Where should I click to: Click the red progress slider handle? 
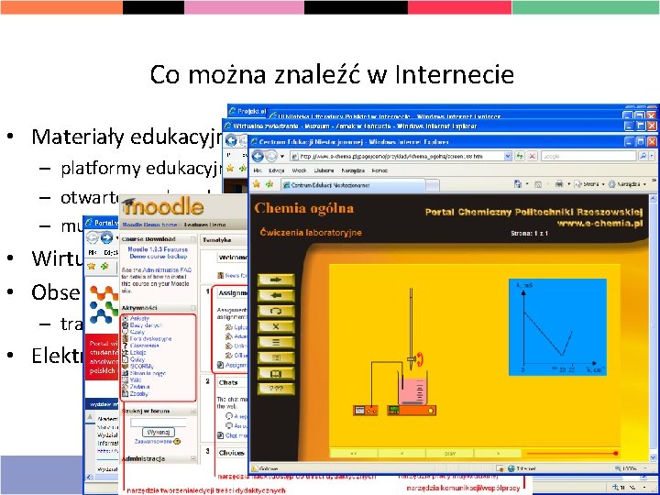point(615,454)
